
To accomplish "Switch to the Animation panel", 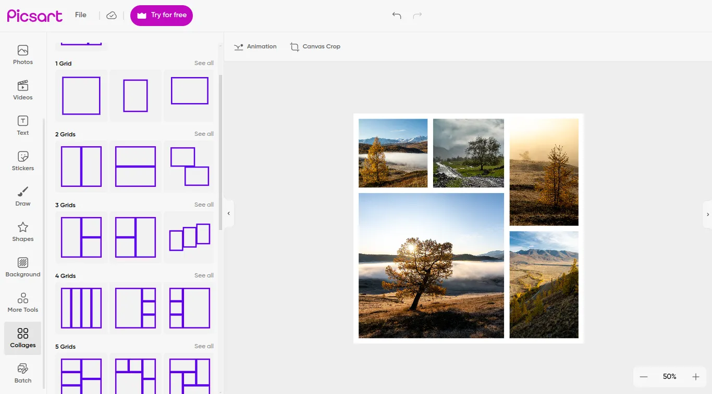I will 255,46.
